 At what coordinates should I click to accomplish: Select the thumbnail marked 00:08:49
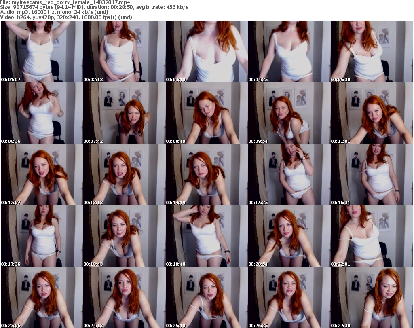tap(207, 113)
